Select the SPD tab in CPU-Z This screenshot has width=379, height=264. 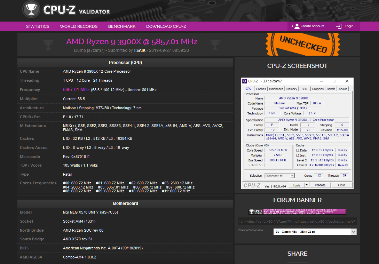pyautogui.click(x=304, y=89)
